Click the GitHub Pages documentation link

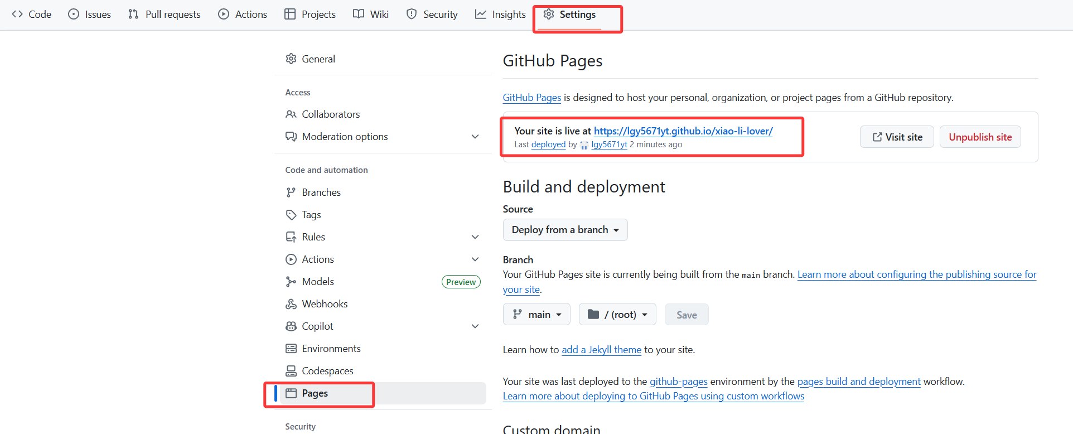pyautogui.click(x=532, y=98)
